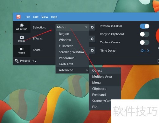Click the red Capture button

pyautogui.click(x=157, y=36)
